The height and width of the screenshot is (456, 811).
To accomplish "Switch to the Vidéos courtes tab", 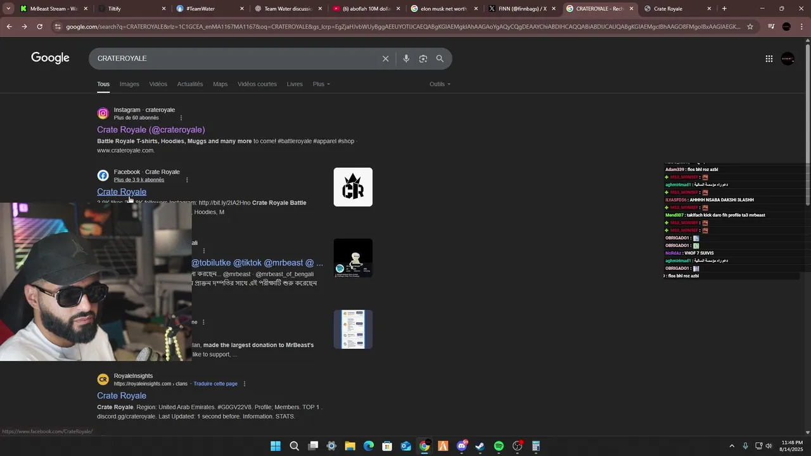I will [x=257, y=84].
